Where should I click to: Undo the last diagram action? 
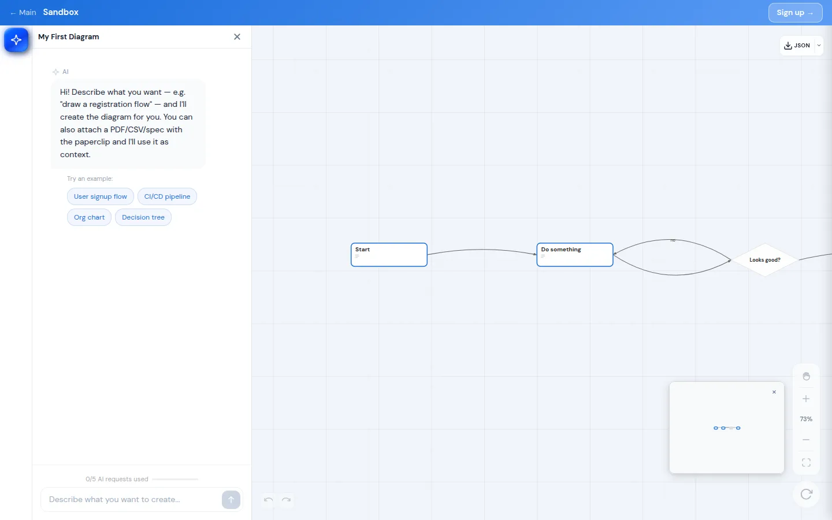(268, 500)
